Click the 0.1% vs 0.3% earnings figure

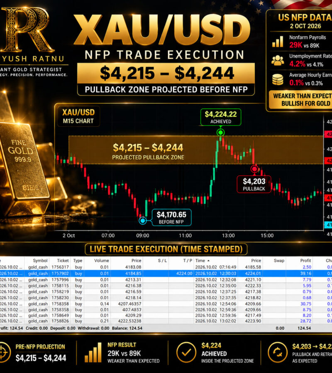(x=306, y=83)
